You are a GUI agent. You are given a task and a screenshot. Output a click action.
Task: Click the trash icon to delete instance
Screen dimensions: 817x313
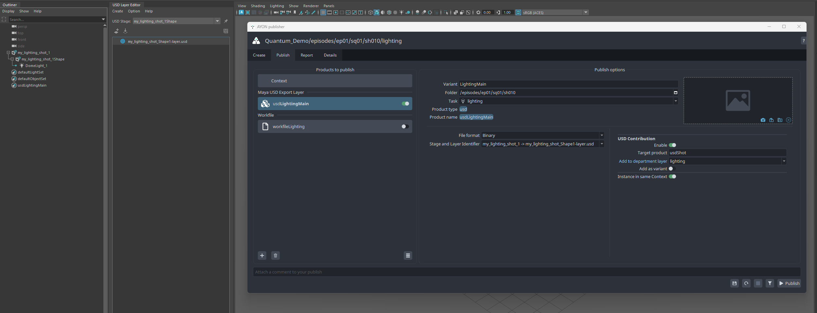(275, 255)
